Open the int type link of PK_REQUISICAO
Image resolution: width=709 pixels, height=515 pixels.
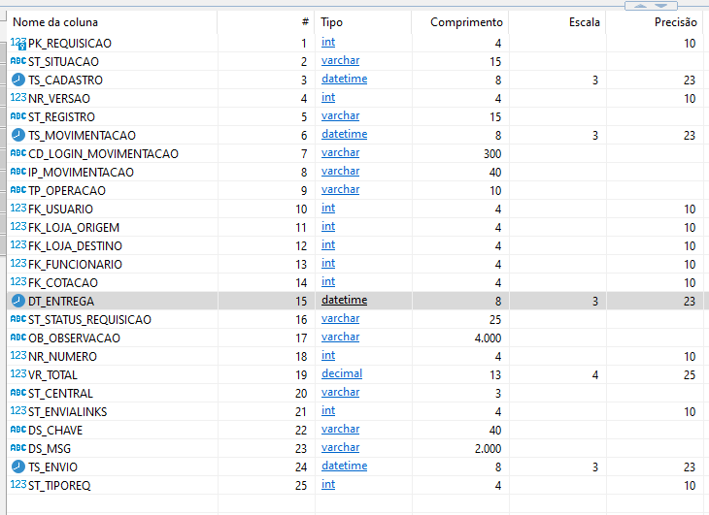pos(328,43)
